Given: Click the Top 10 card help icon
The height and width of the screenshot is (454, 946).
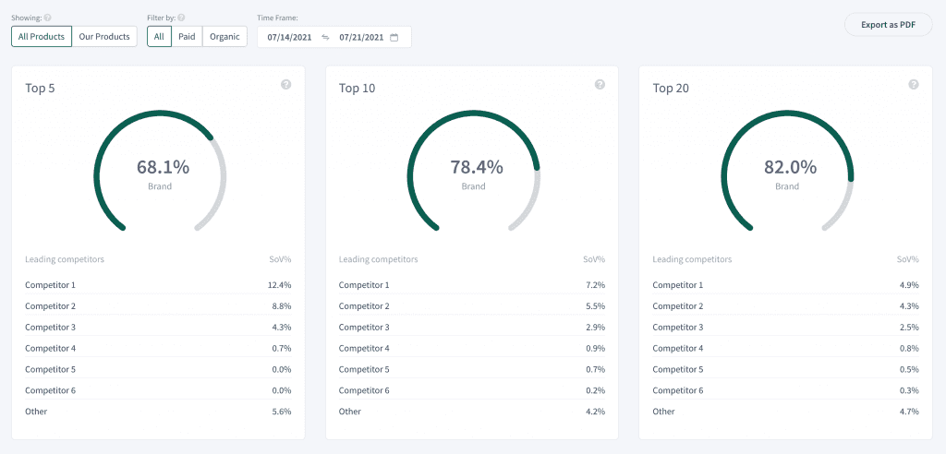Looking at the screenshot, I should [x=600, y=85].
